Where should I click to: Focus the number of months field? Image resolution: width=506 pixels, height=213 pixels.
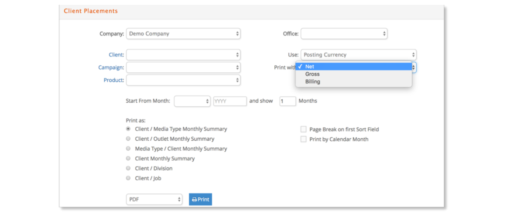click(x=287, y=101)
